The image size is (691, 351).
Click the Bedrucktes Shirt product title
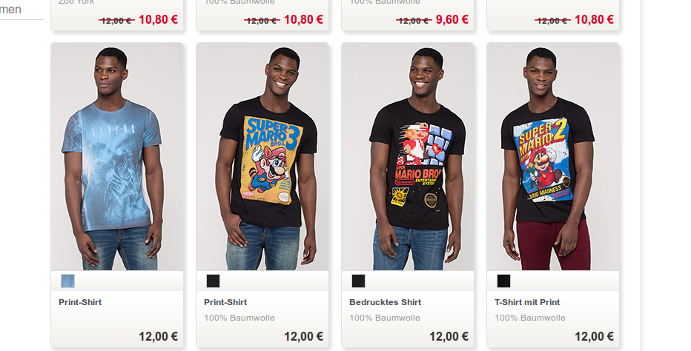(385, 302)
